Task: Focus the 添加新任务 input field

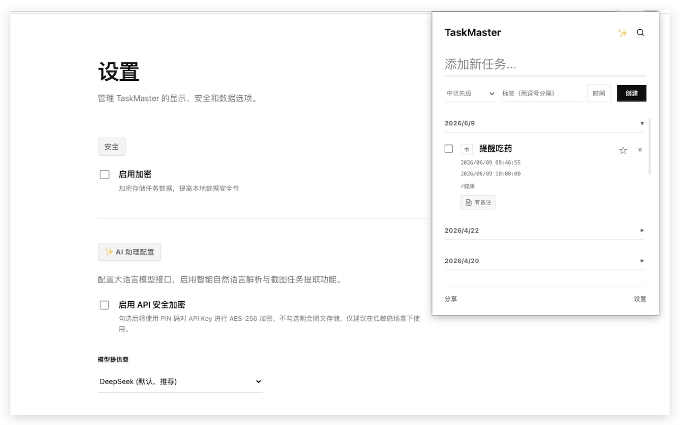Action: point(546,65)
